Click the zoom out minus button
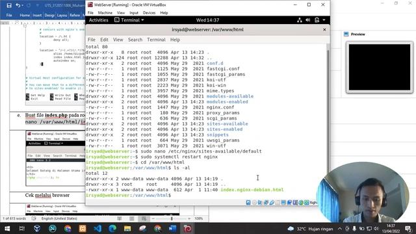The image size is (416, 234). click(x=153, y=218)
